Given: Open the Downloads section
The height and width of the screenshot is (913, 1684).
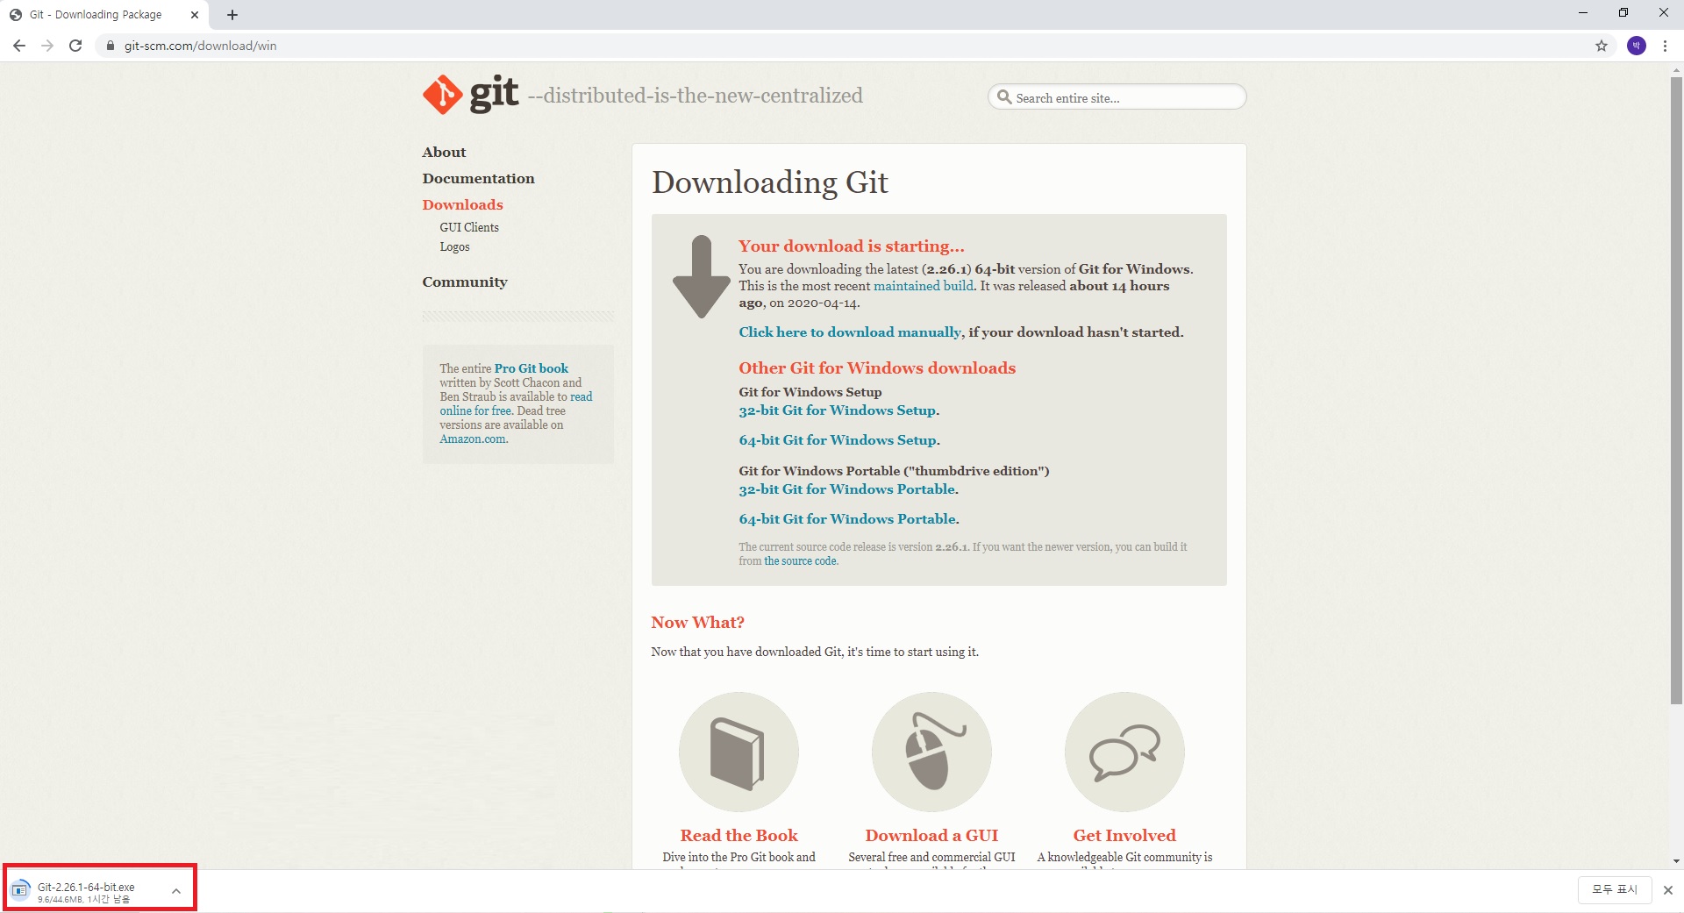Looking at the screenshot, I should (462, 205).
